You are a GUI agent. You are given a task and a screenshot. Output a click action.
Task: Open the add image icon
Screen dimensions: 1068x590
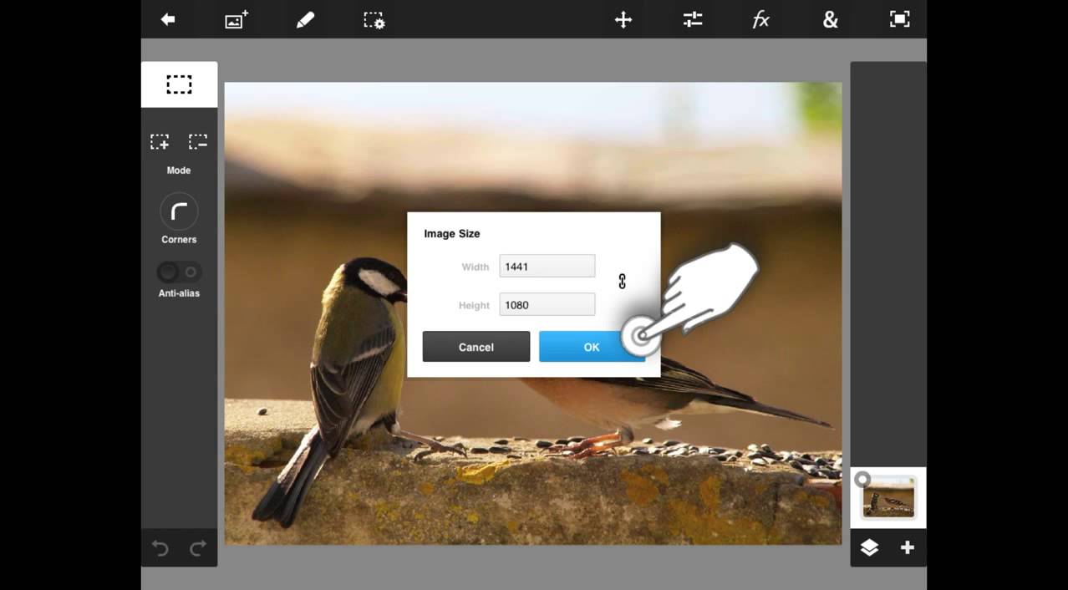tap(236, 20)
